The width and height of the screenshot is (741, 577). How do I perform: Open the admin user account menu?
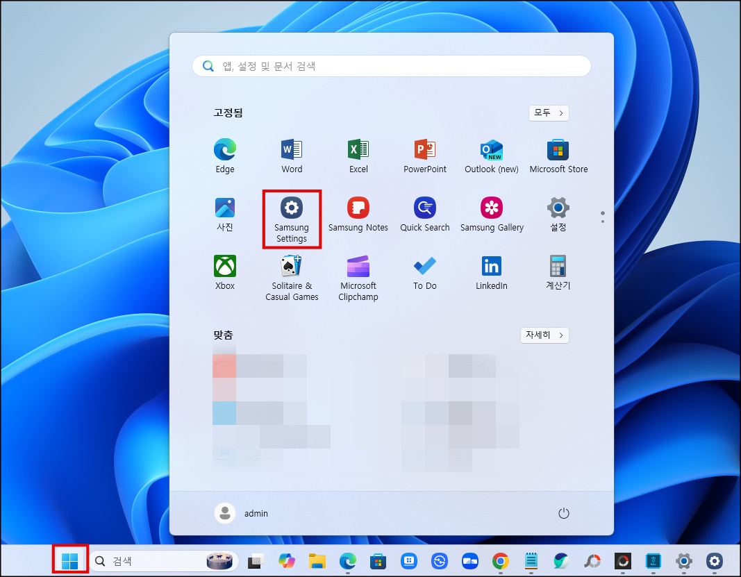(x=242, y=513)
